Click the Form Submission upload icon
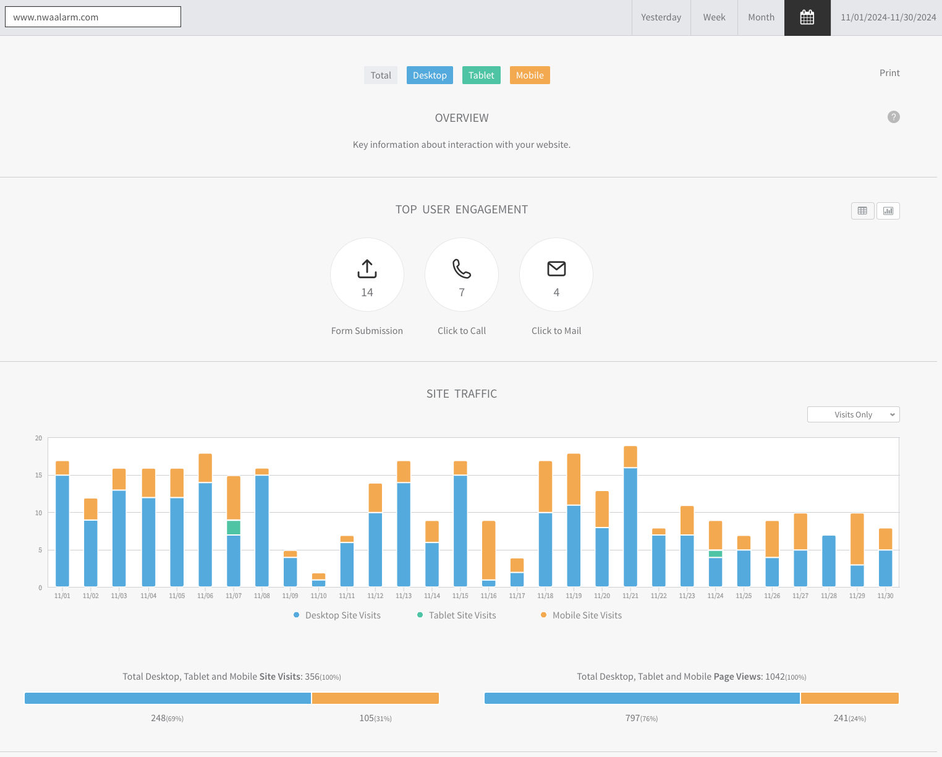This screenshot has width=942, height=757. 367,269
